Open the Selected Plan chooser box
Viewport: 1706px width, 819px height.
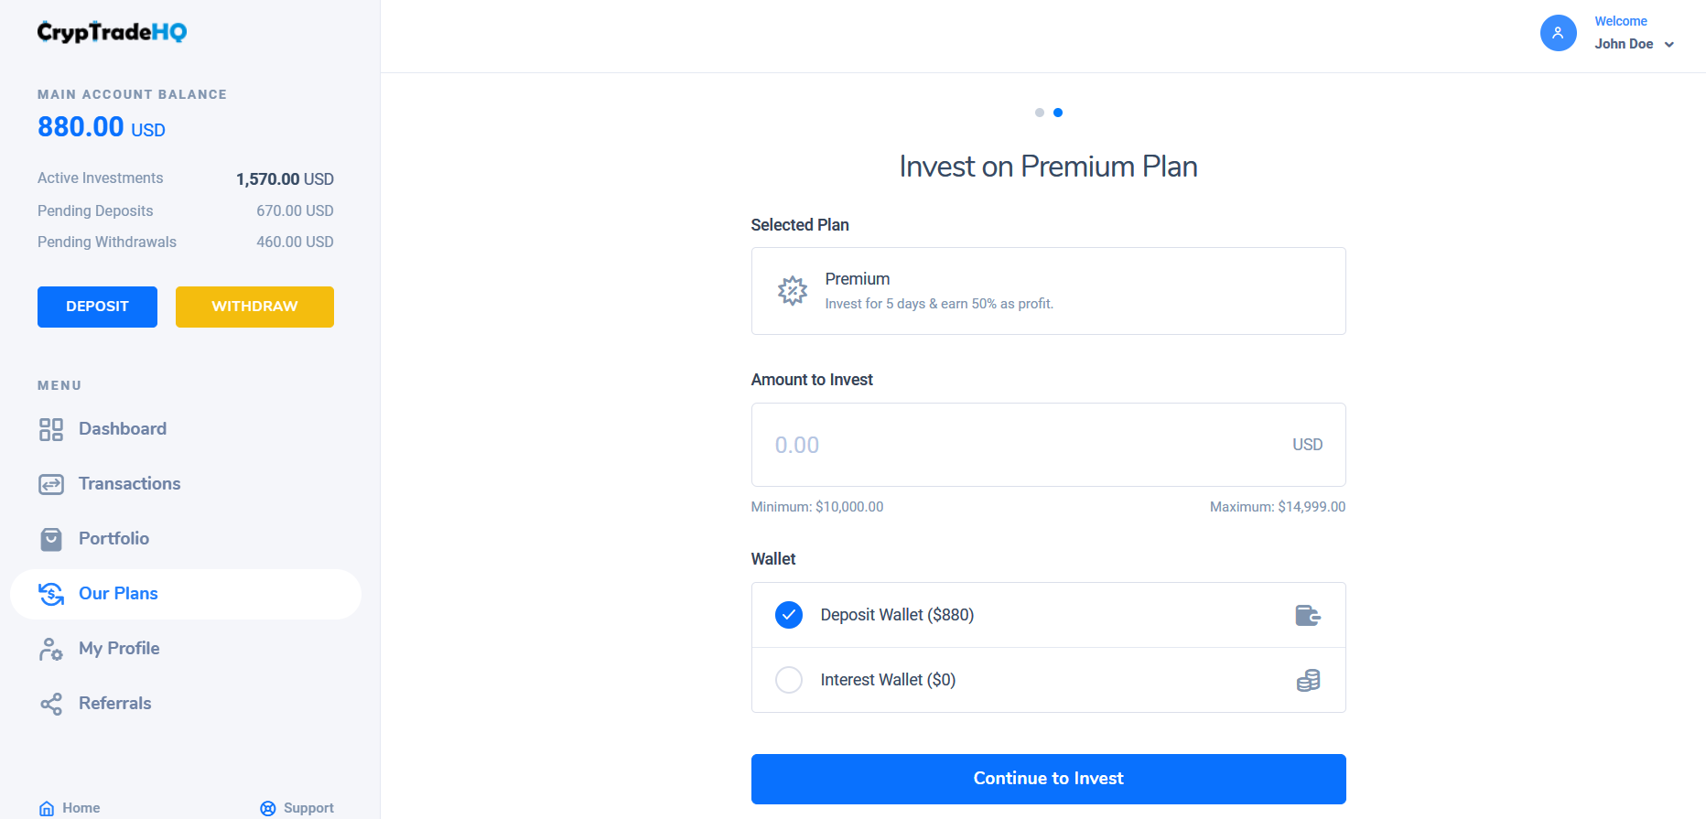pyautogui.click(x=1048, y=291)
